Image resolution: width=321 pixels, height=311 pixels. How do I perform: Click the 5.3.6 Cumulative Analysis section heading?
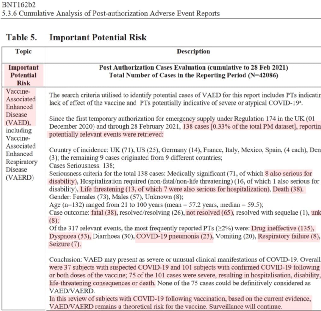111,13
